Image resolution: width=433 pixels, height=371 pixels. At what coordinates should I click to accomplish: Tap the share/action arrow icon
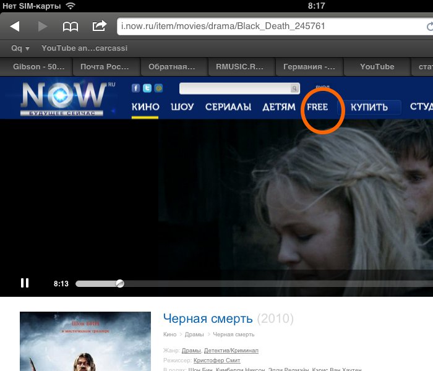(100, 26)
